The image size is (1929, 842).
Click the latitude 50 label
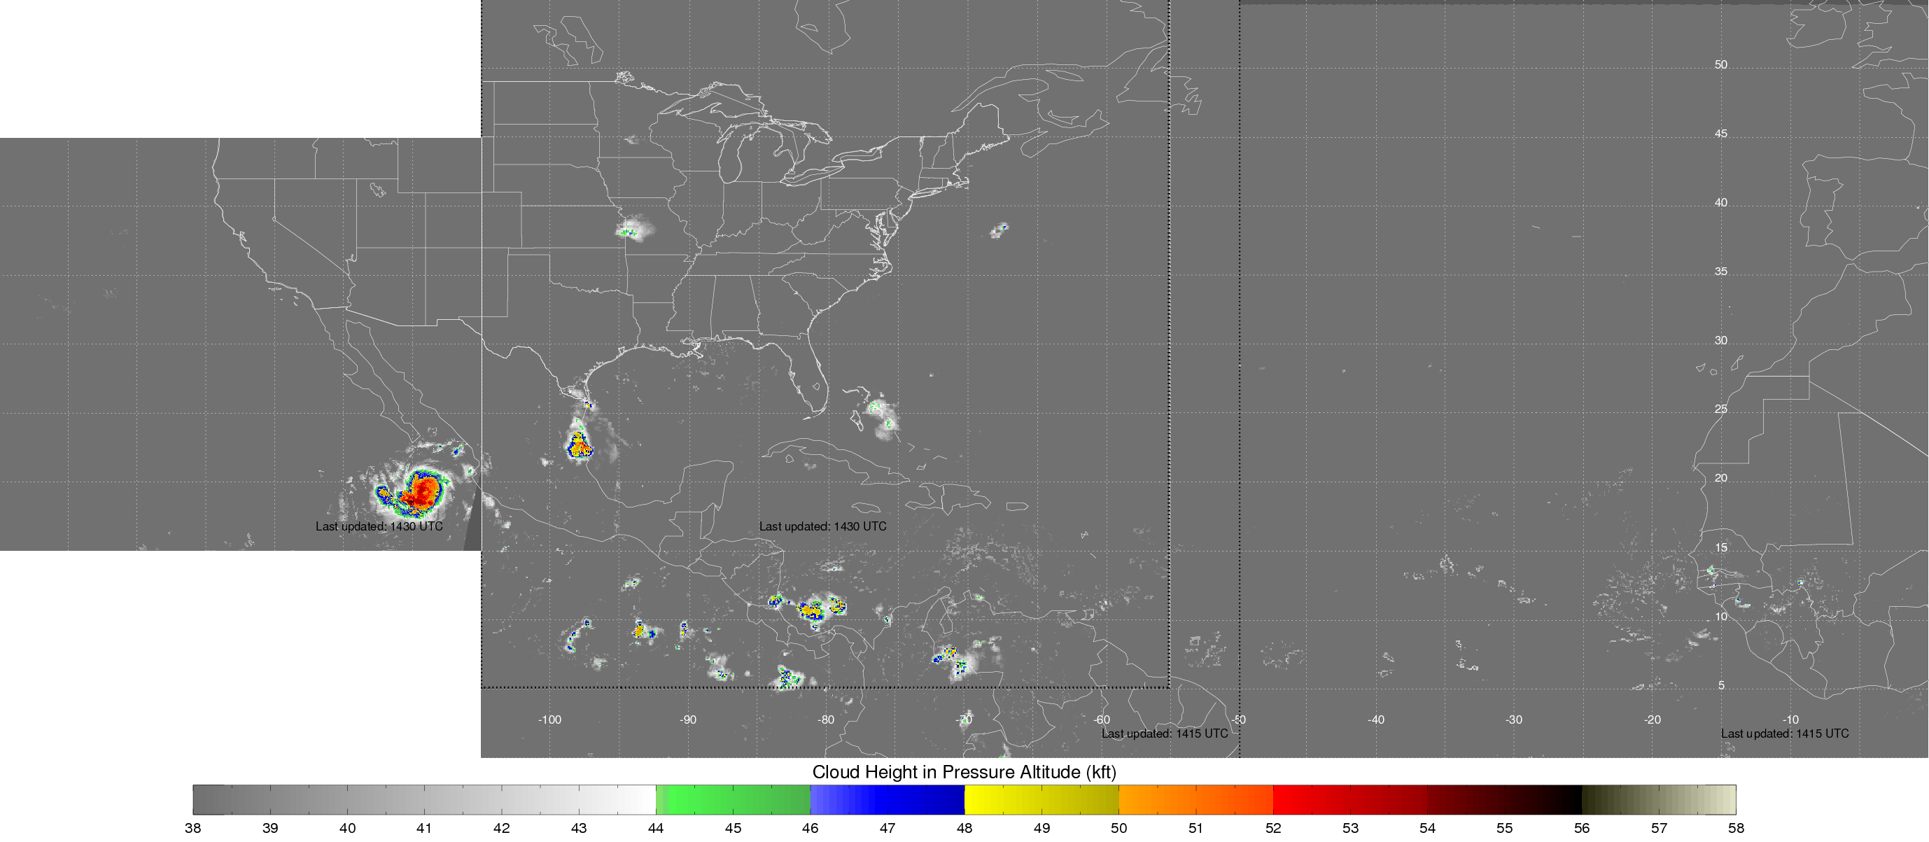(1721, 64)
